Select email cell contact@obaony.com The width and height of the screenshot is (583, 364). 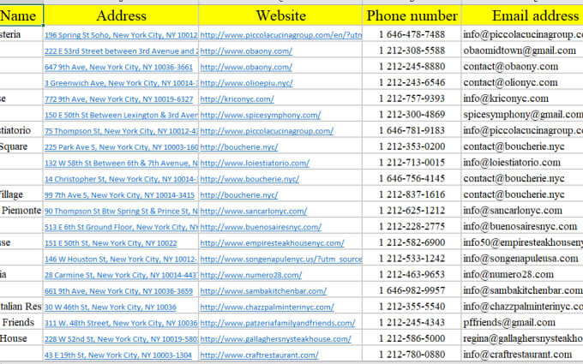click(x=522, y=67)
